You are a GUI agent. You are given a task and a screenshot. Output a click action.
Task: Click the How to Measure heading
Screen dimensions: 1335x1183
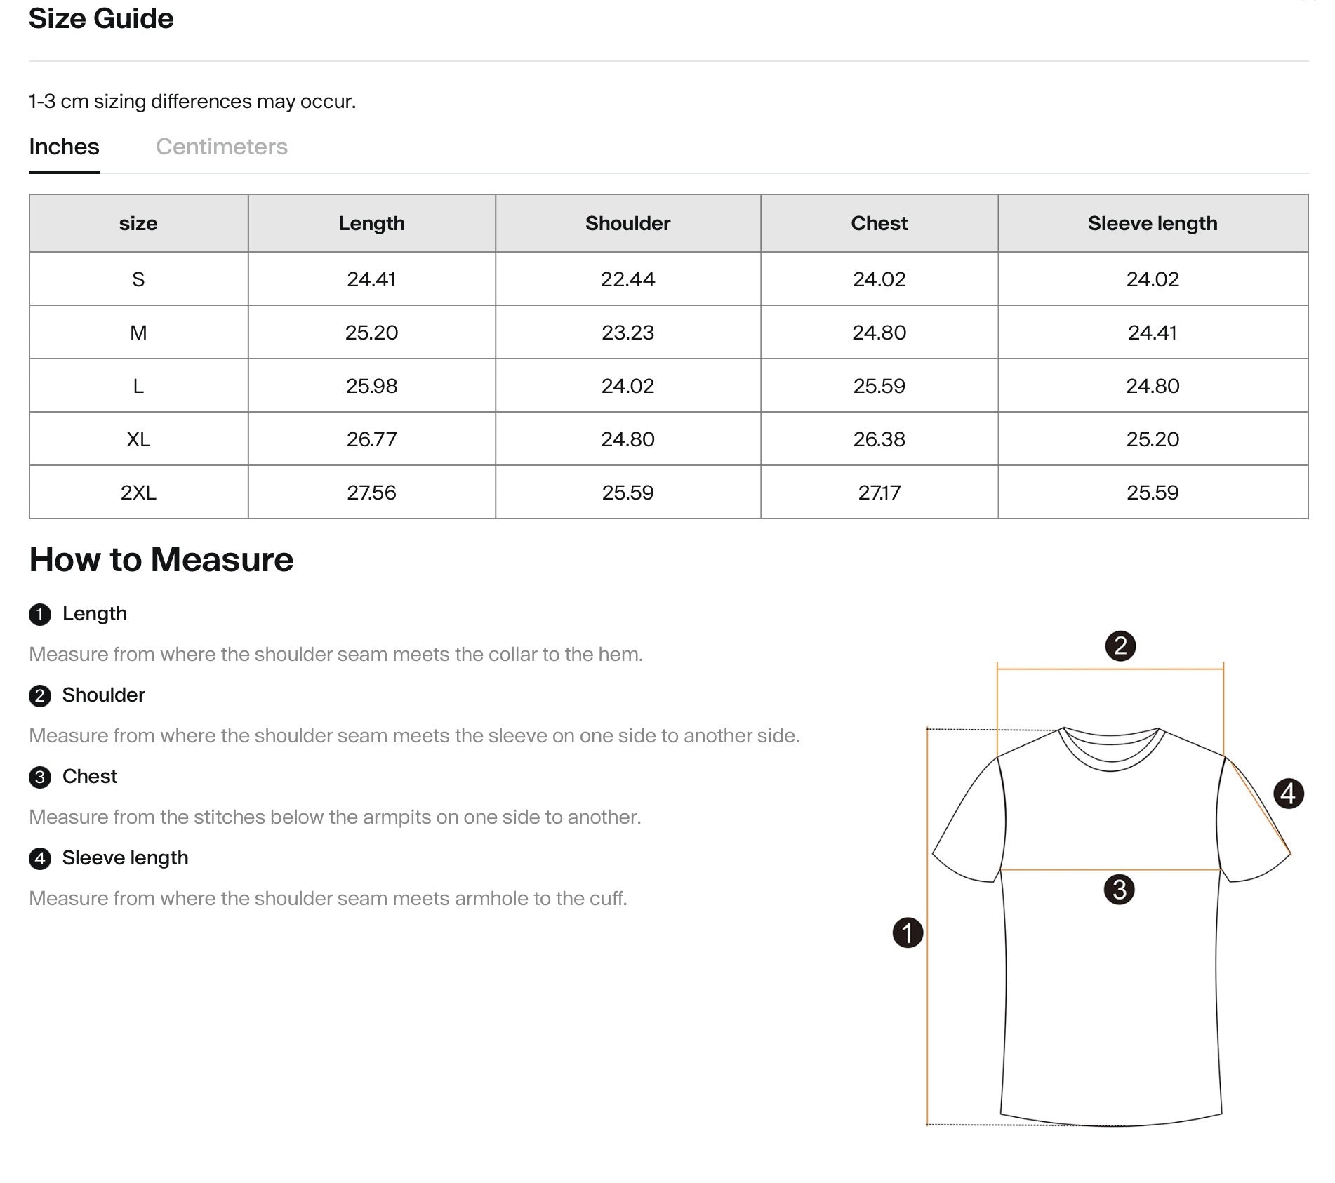(161, 559)
